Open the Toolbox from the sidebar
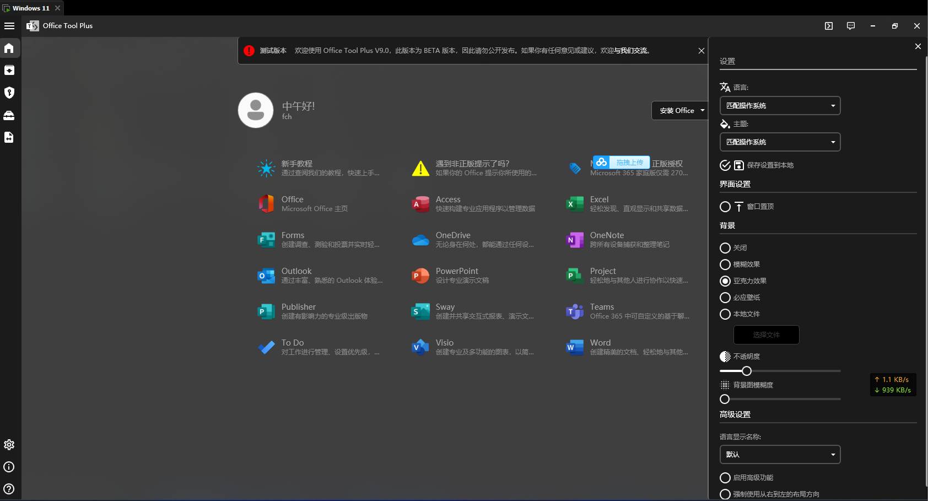The width and height of the screenshot is (928, 501). 9,115
